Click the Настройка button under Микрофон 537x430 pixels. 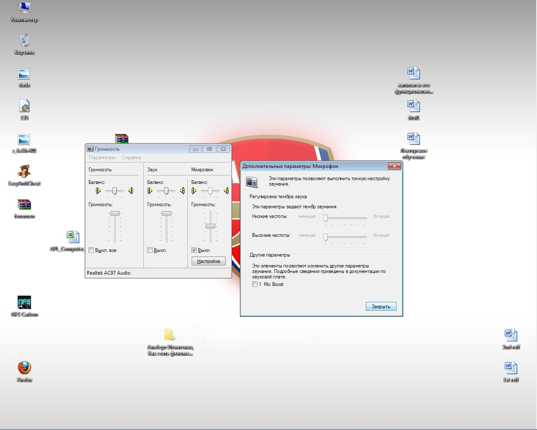tap(209, 261)
